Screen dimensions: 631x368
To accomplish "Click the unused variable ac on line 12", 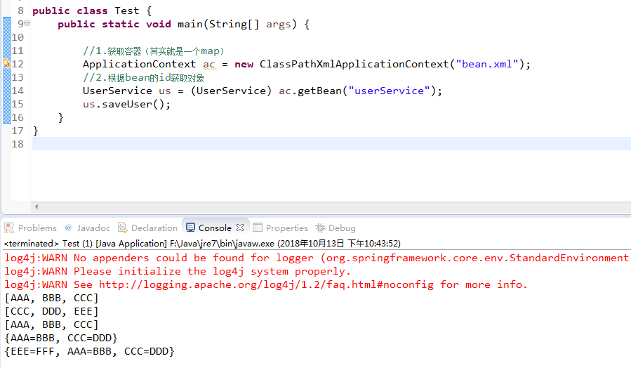I will coord(209,64).
